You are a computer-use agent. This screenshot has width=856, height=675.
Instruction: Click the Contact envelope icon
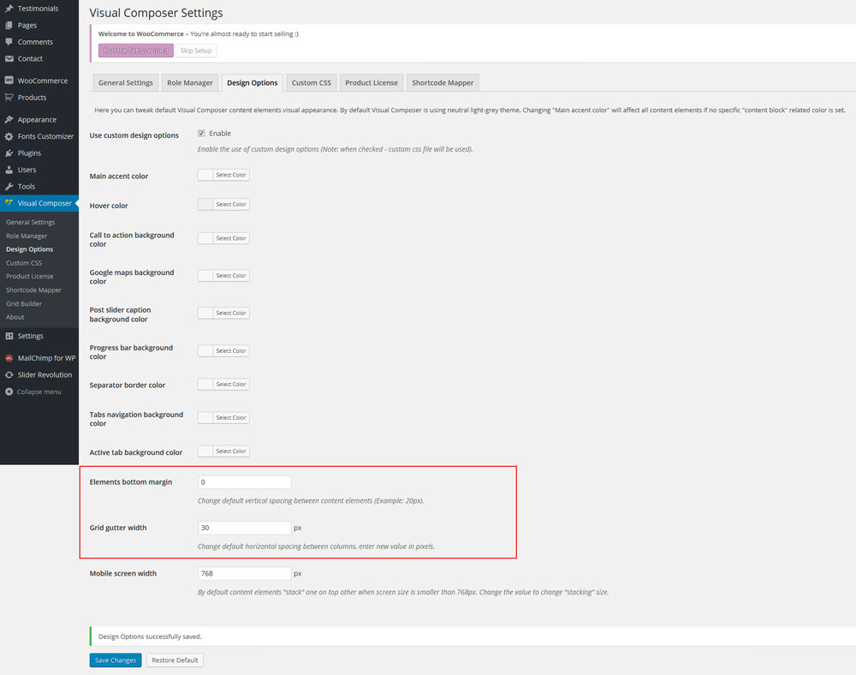9,59
